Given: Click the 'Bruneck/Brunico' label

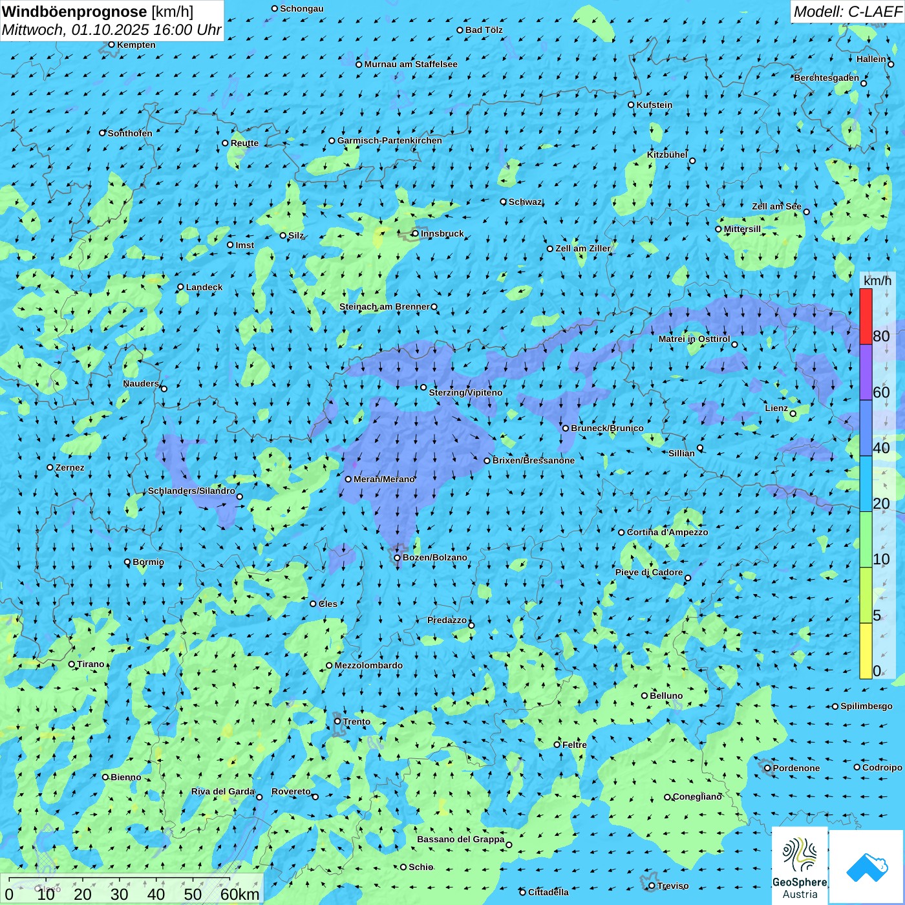Looking at the screenshot, I should [x=607, y=428].
